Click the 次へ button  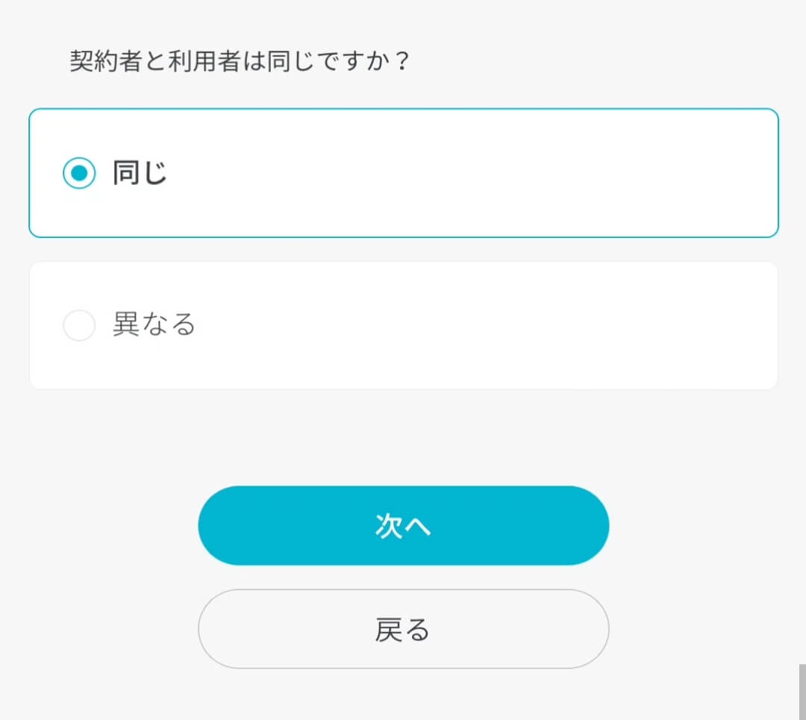tap(404, 525)
